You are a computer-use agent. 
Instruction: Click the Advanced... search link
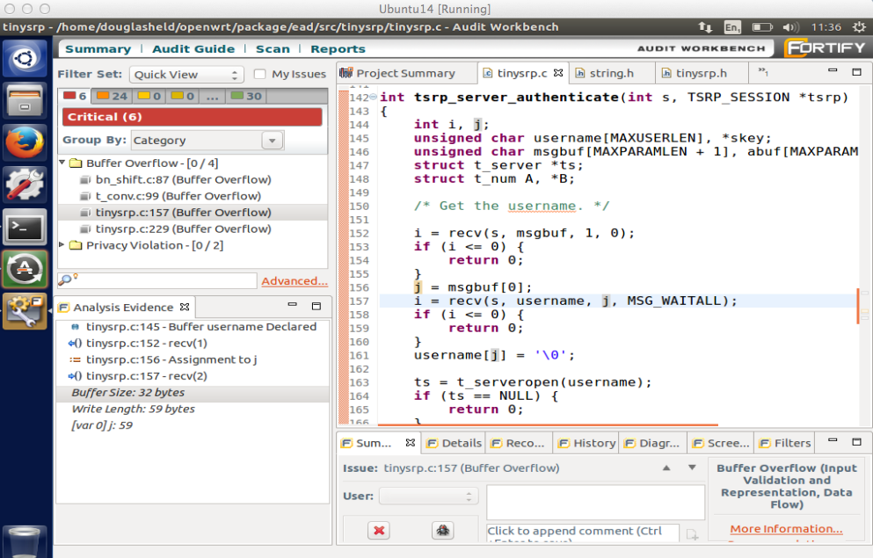(x=295, y=281)
